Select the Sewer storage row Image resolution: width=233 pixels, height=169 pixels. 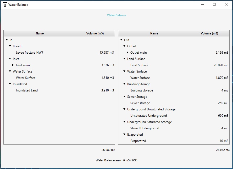tap(140, 103)
